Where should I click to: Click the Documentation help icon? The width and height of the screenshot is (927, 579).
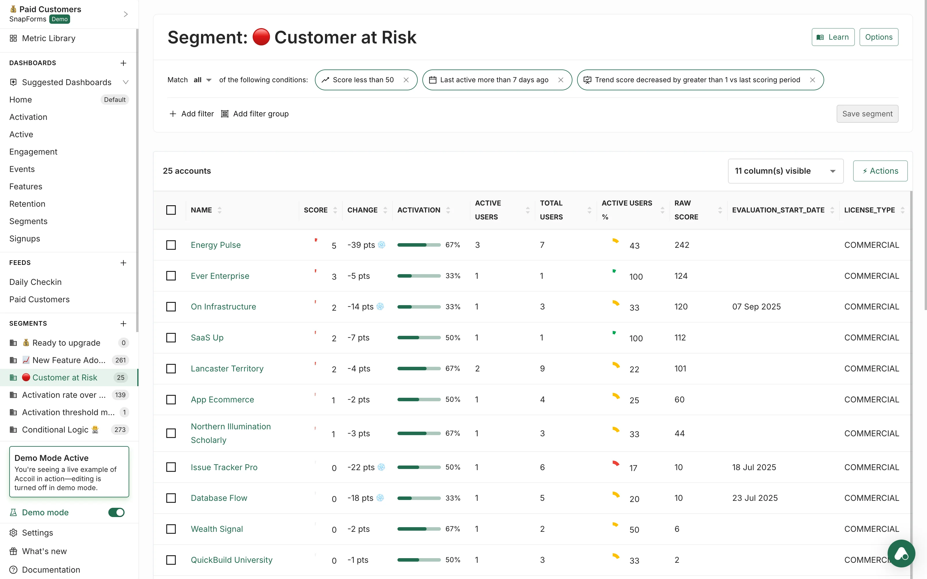pos(13,570)
